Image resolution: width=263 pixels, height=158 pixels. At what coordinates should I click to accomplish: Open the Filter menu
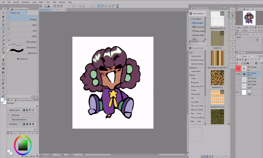click(x=54, y=2)
